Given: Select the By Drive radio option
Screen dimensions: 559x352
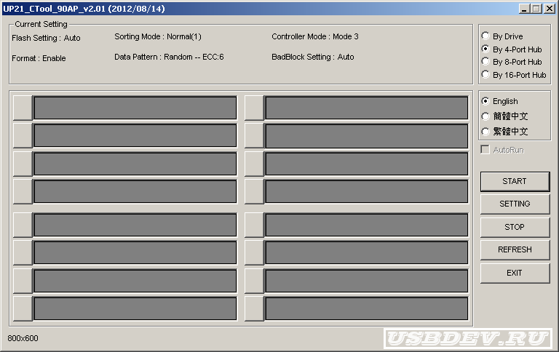Looking at the screenshot, I should (x=502, y=36).
